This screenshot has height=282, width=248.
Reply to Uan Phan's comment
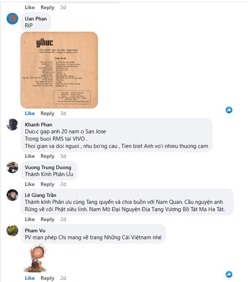click(47, 114)
